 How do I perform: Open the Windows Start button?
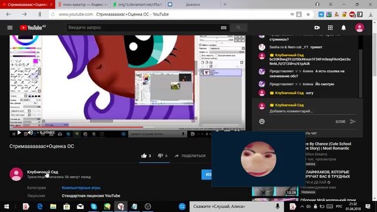(x=6, y=207)
